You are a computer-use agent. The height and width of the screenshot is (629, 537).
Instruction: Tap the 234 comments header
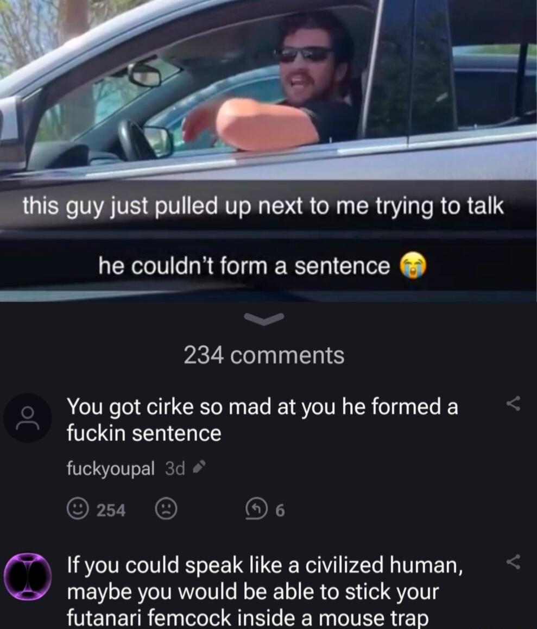click(264, 355)
